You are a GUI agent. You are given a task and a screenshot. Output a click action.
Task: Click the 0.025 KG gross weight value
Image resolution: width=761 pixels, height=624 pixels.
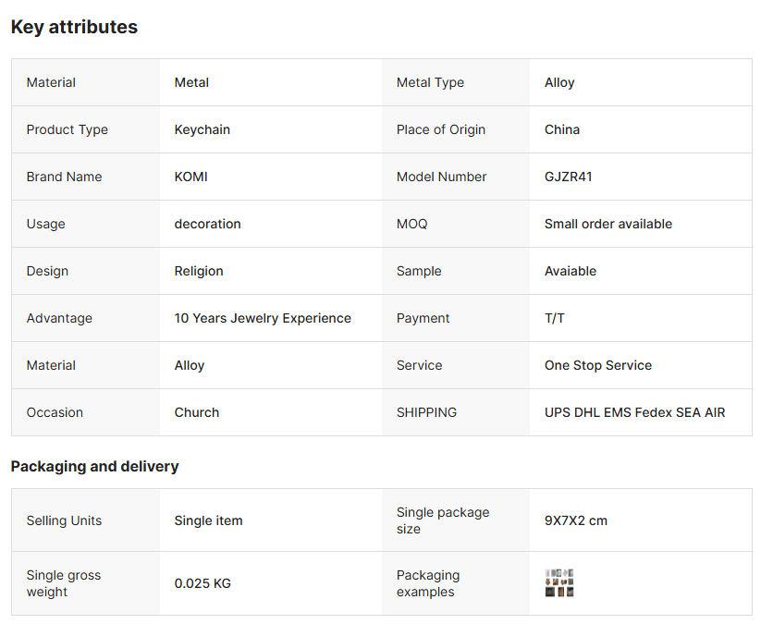tap(203, 583)
